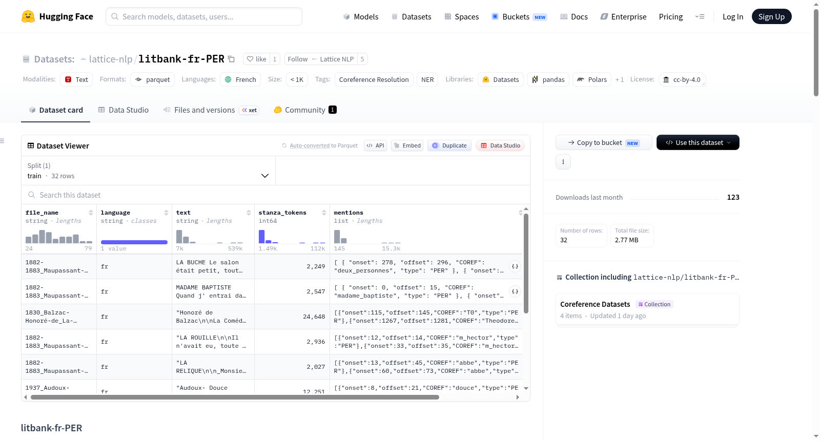
Task: Open the Community tab
Action: (x=305, y=110)
